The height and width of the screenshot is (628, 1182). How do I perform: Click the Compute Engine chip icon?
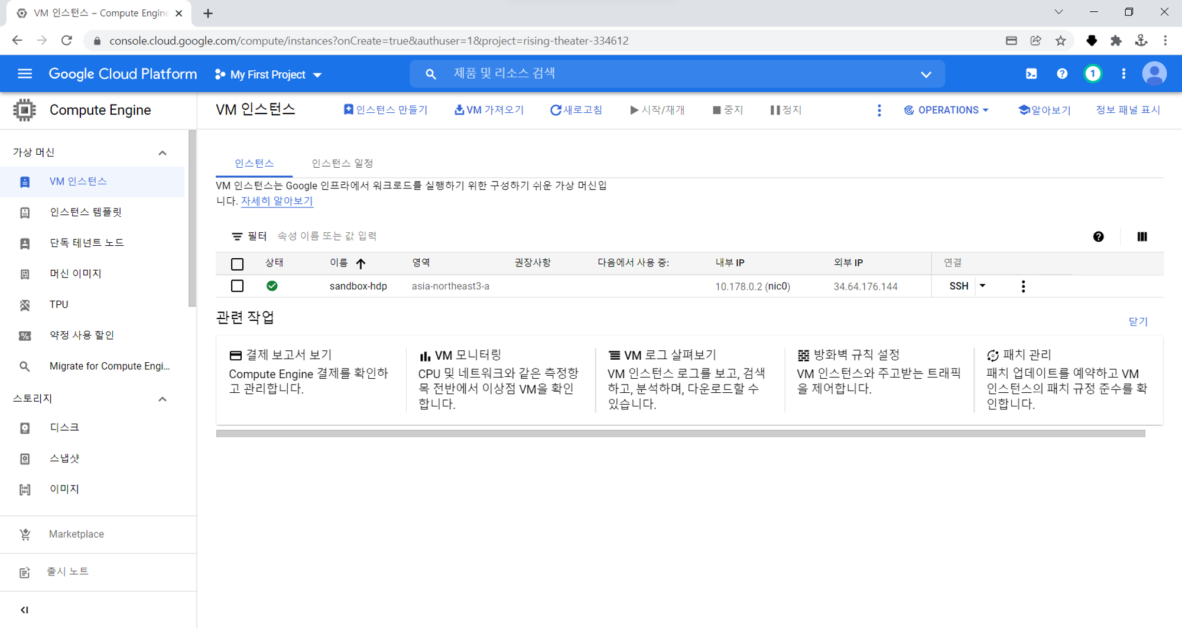click(x=24, y=110)
